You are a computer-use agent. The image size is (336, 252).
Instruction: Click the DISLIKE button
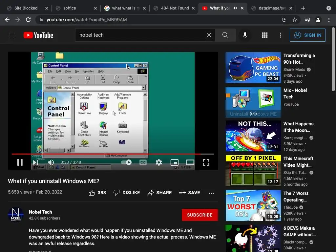click(x=127, y=193)
